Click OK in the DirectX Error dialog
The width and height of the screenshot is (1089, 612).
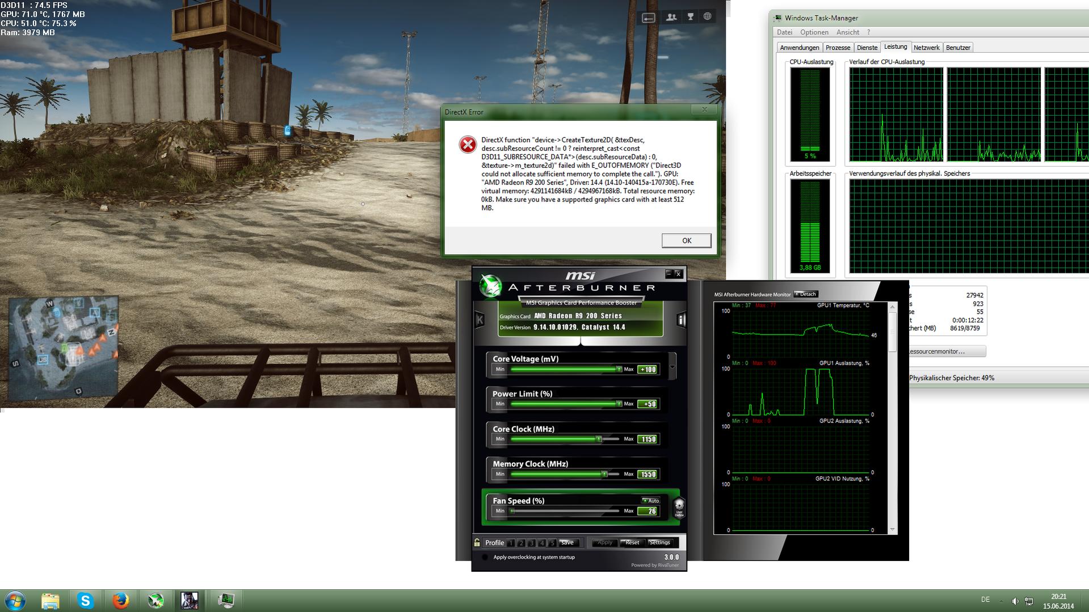[x=686, y=240]
